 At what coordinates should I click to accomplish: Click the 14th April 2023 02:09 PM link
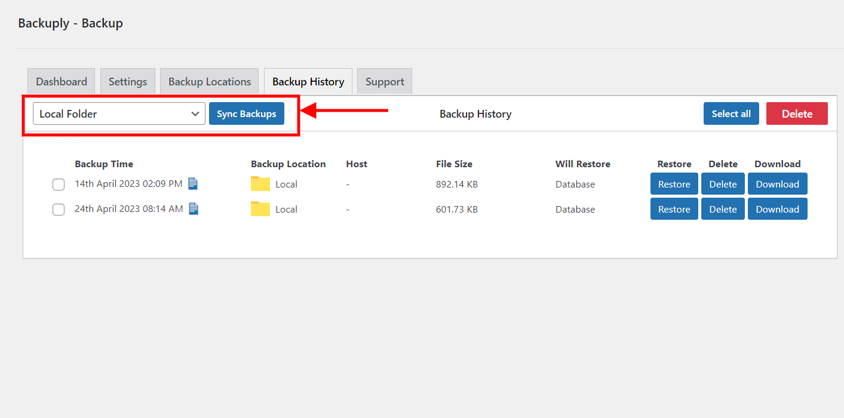coord(128,184)
